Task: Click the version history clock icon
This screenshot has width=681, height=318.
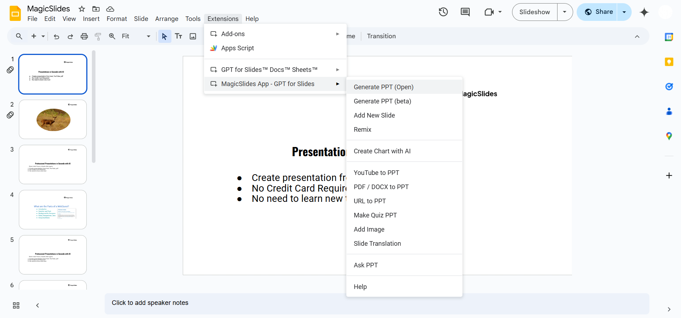Action: pos(443,12)
